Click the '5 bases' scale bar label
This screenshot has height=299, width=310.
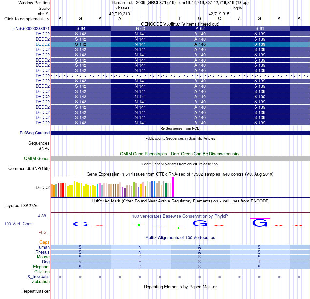coord(122,8)
